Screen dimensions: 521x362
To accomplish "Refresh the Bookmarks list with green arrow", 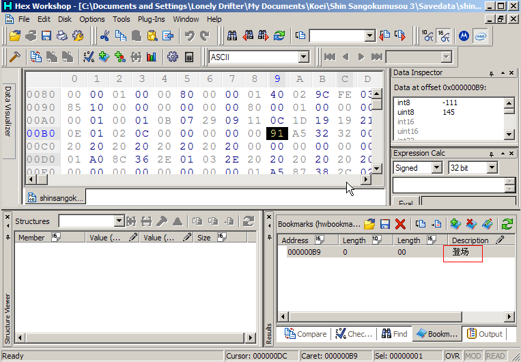I will [x=507, y=224].
